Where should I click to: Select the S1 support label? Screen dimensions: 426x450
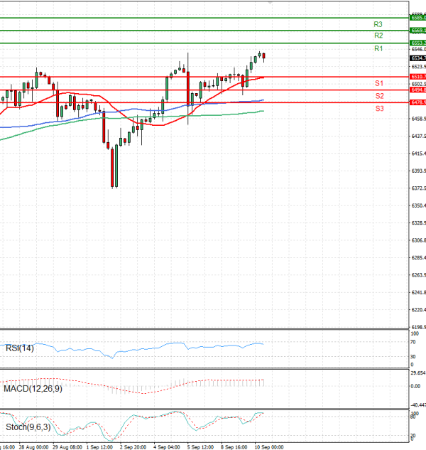tap(379, 83)
